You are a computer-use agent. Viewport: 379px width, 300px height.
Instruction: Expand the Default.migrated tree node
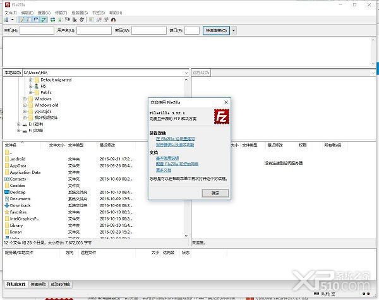[x=31, y=80]
